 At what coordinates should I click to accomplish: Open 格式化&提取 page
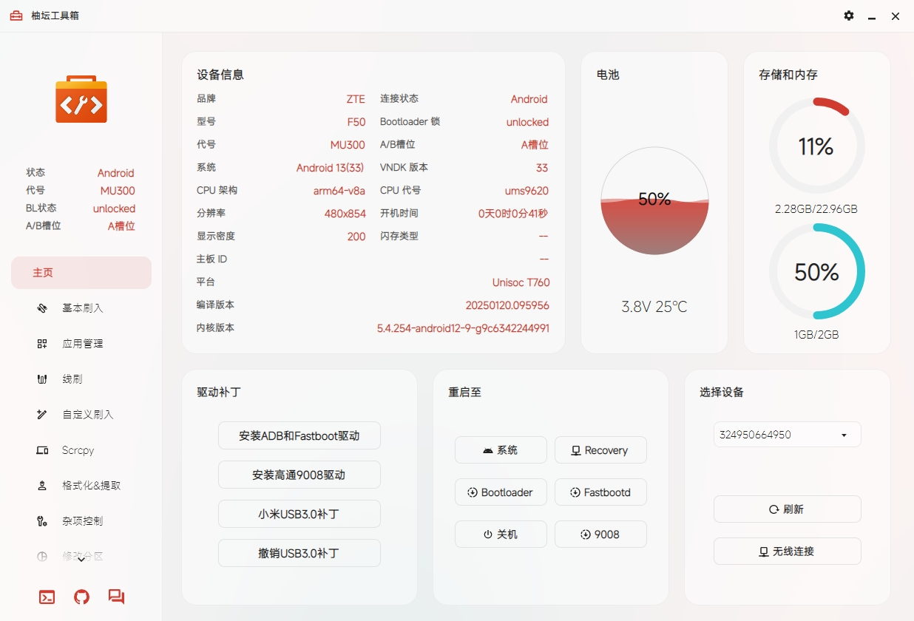point(81,486)
